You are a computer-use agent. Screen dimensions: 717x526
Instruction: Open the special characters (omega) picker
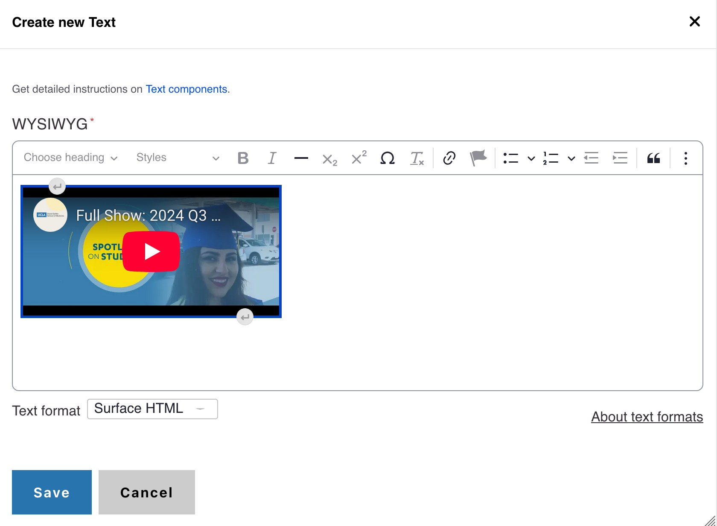click(387, 158)
